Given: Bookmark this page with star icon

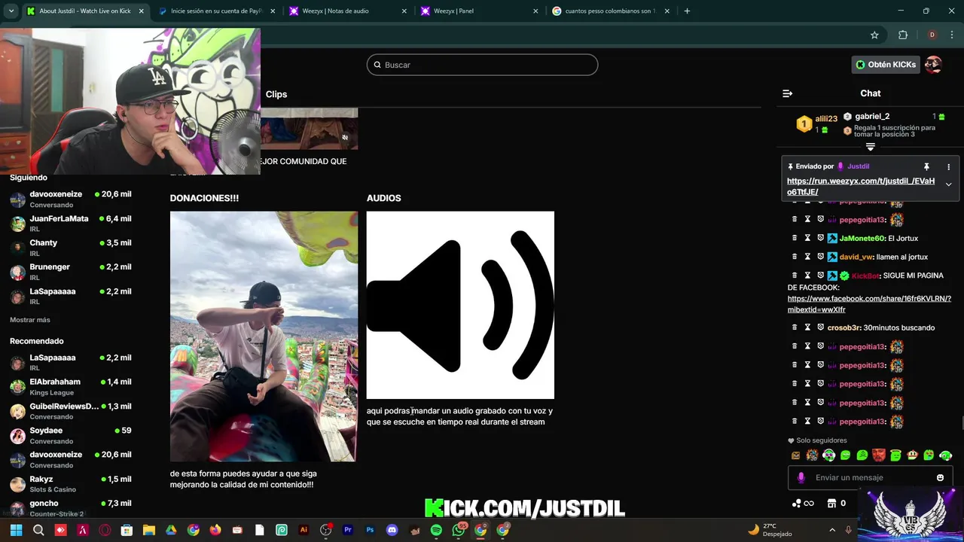Looking at the screenshot, I should pyautogui.click(x=874, y=35).
